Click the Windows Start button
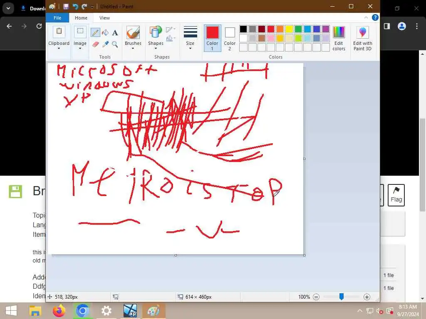This screenshot has width=426, height=319. click(11, 311)
